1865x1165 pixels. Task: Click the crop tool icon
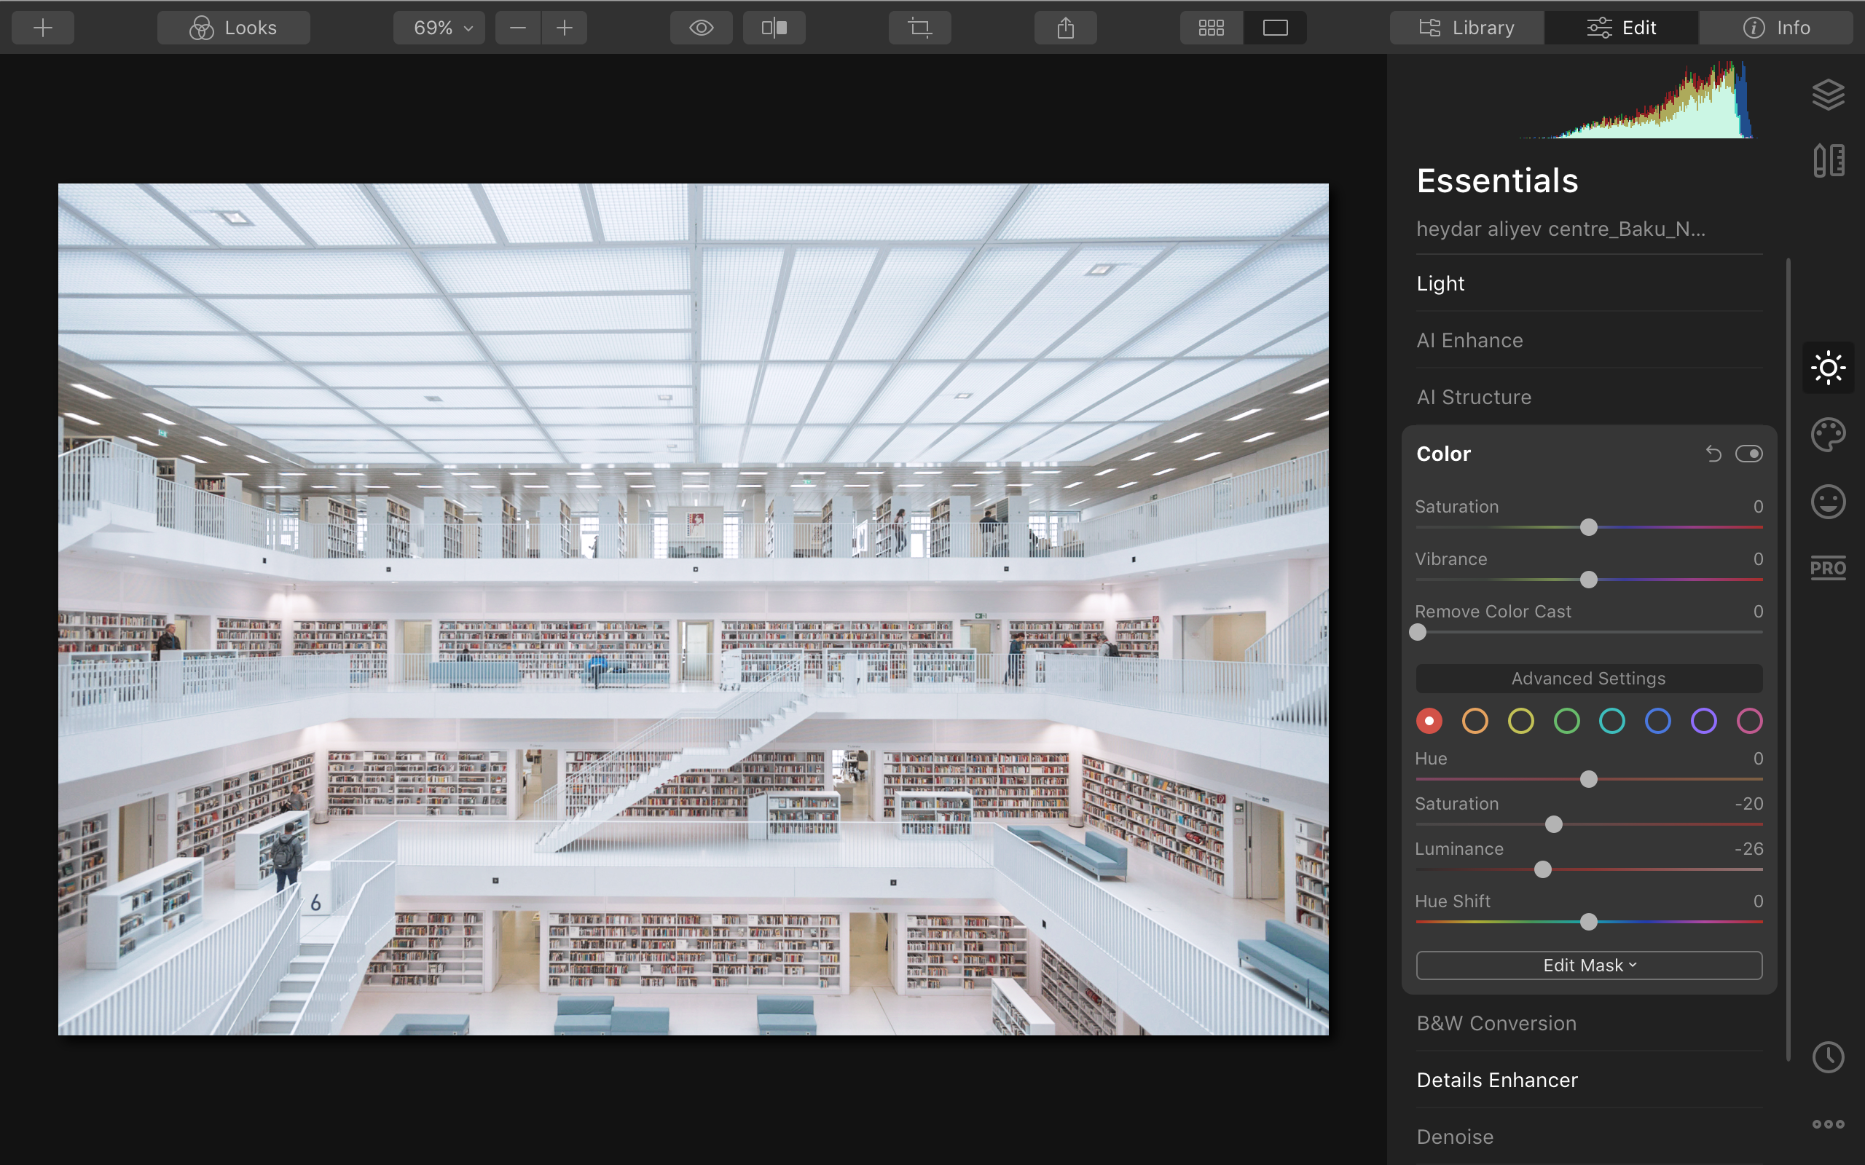tap(919, 28)
